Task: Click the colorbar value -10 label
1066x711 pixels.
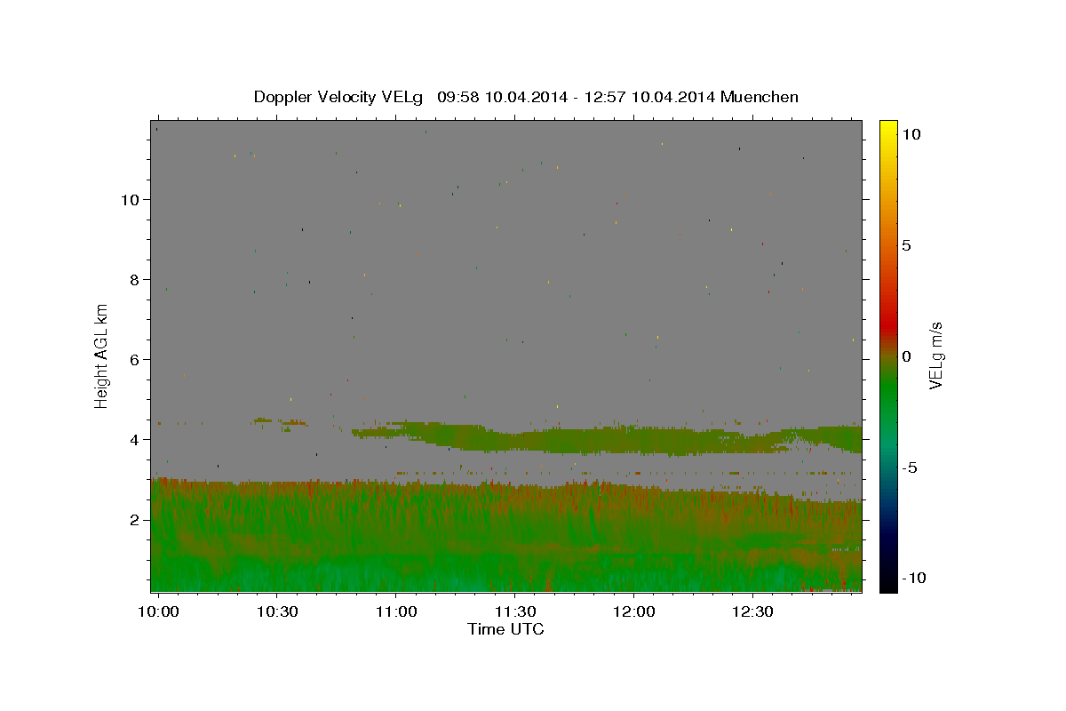Action: point(913,579)
